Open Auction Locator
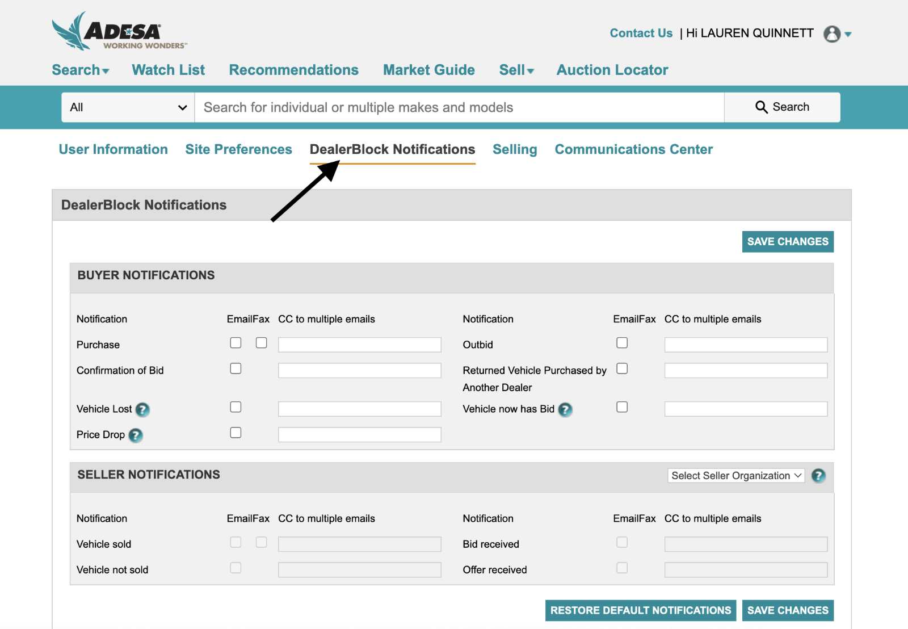This screenshot has width=908, height=629. coord(612,70)
